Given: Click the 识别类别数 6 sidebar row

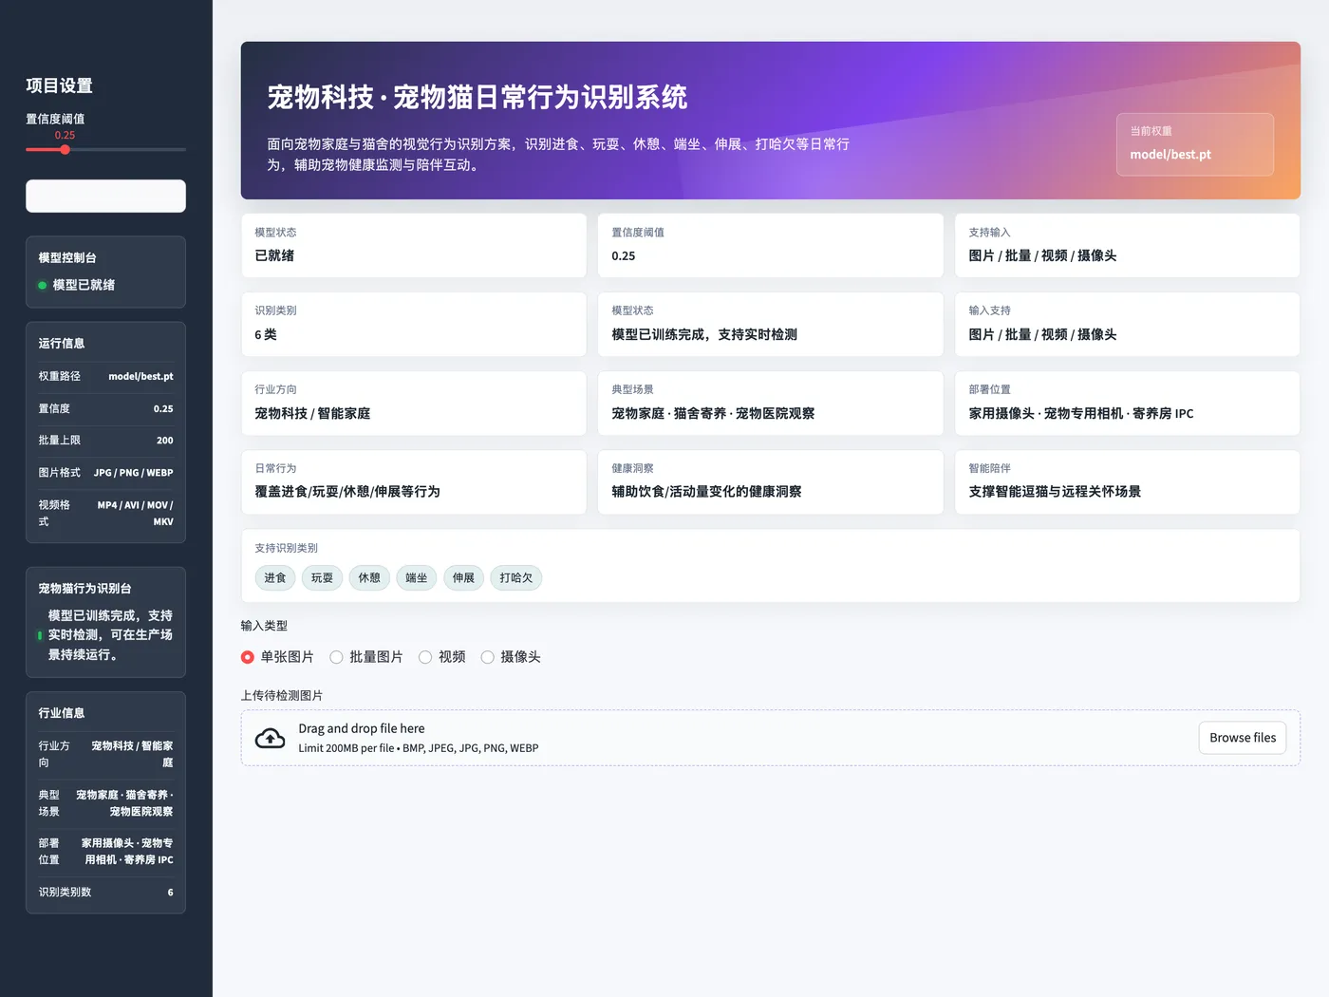Looking at the screenshot, I should point(105,893).
